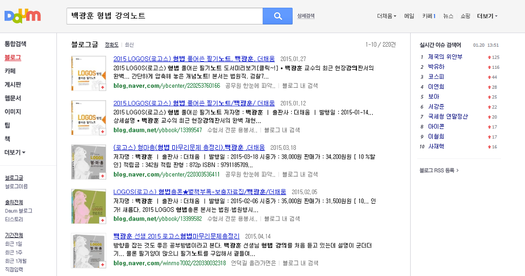Click plus icon on 백광훈 선생 thumbnail
The width and height of the screenshot is (525, 276).
pos(103,265)
